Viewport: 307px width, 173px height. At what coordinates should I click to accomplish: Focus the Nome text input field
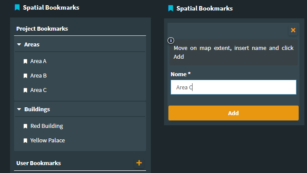[x=233, y=87]
